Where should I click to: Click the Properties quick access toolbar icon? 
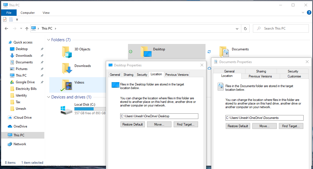click(x=5, y=19)
